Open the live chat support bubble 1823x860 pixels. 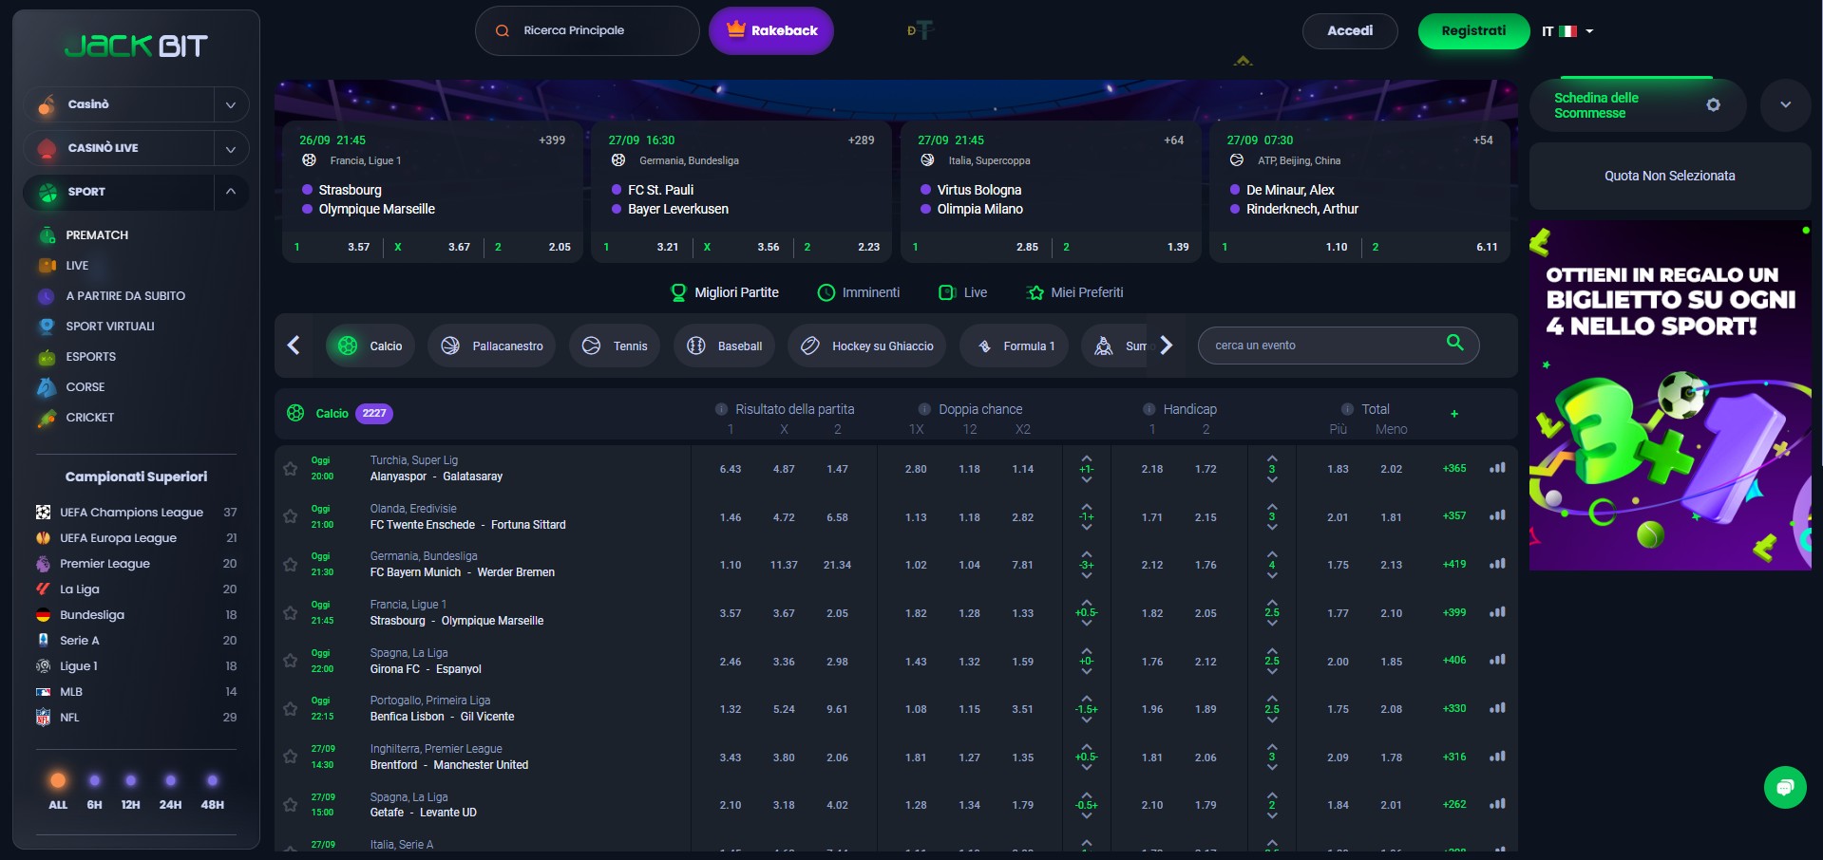(1784, 787)
